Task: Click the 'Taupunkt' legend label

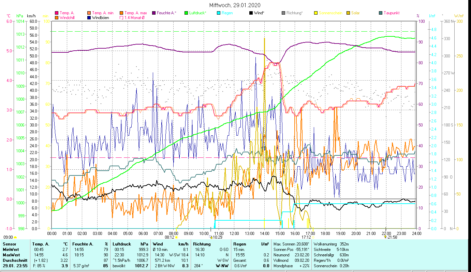Action: click(x=392, y=13)
